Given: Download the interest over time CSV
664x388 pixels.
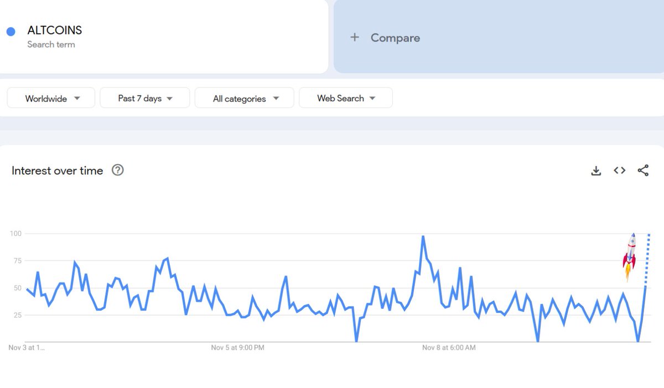Looking at the screenshot, I should coord(596,171).
